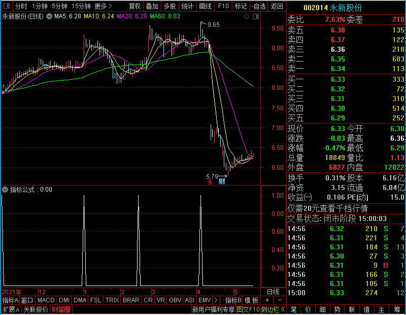Switch to the 筹 chip distribution tab
This screenshot has width=406, height=315.
click(397, 309)
